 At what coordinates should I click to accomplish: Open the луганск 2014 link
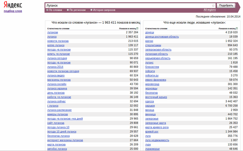tap(55, 67)
